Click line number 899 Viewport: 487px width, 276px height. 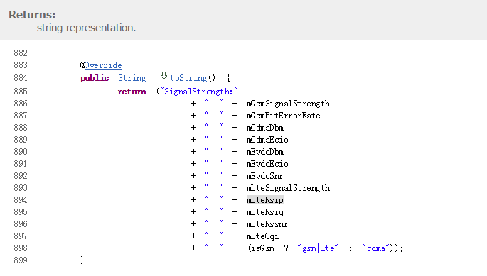(21, 260)
